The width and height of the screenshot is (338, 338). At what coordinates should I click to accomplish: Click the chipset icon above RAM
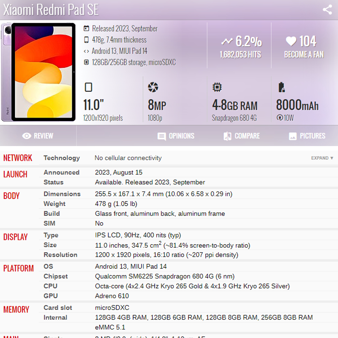(x=217, y=87)
